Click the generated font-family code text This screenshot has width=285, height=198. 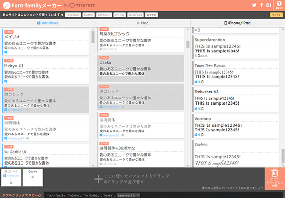point(81,195)
